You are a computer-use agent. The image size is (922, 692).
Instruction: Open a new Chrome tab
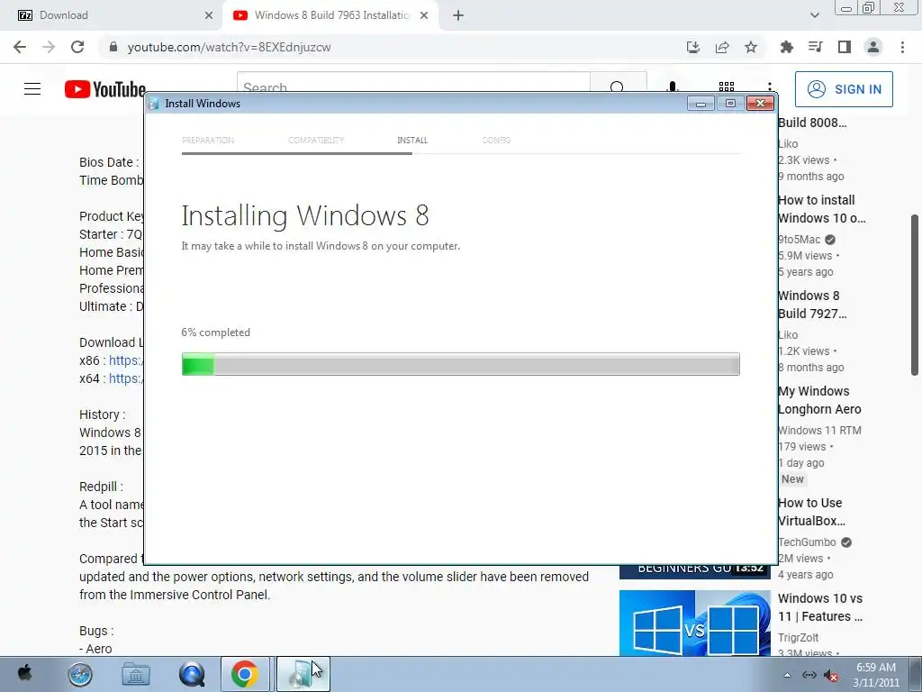[458, 15]
